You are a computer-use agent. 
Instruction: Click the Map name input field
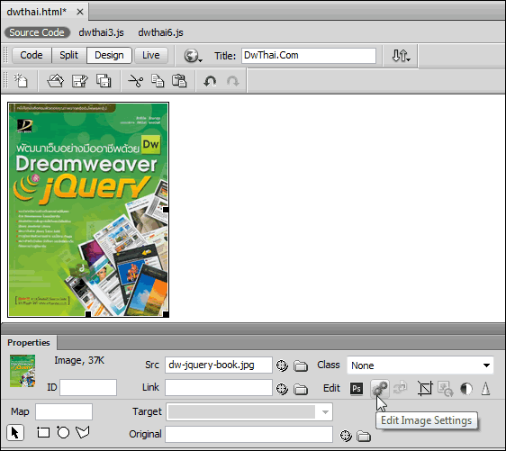tap(64, 411)
